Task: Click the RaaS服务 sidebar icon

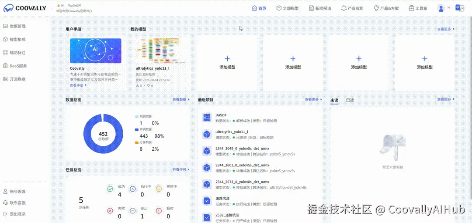Action: tap(5, 66)
